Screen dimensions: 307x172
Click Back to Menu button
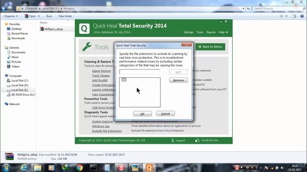click(210, 47)
